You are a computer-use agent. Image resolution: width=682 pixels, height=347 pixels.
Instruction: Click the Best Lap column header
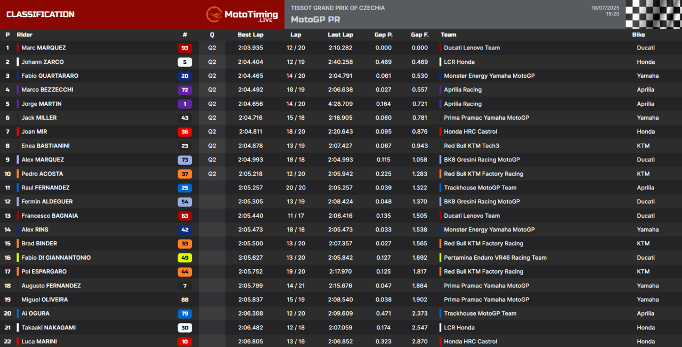(x=251, y=35)
